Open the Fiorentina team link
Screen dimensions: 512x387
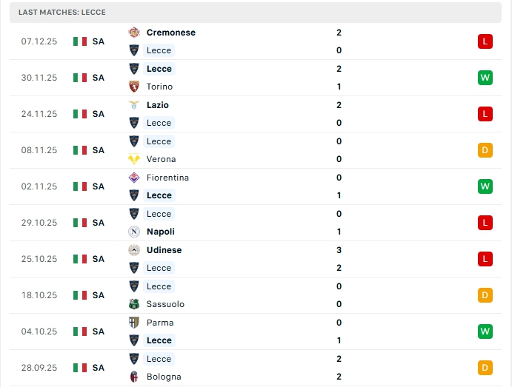[167, 178]
